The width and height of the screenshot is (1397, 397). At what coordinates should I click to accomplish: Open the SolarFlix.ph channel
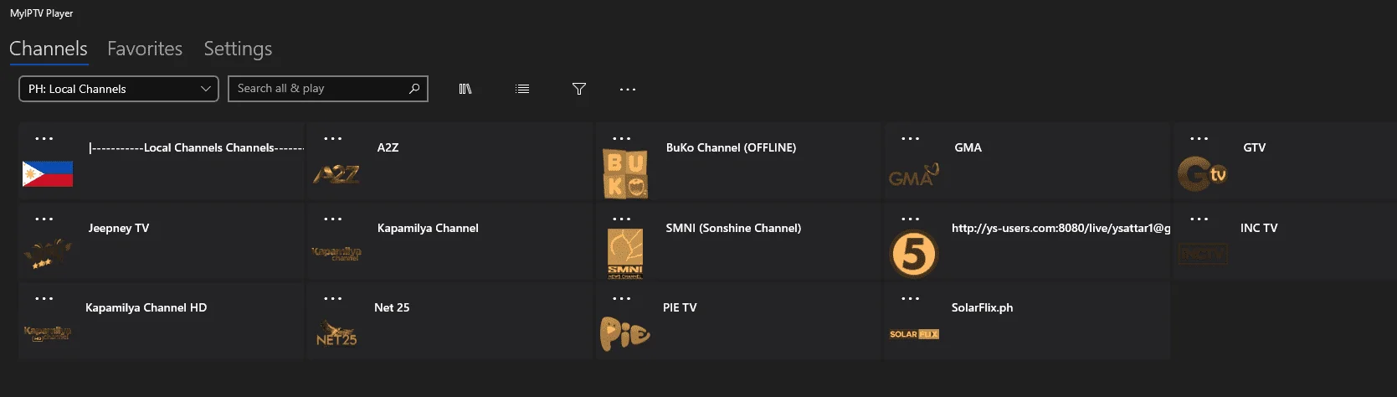coord(1027,322)
